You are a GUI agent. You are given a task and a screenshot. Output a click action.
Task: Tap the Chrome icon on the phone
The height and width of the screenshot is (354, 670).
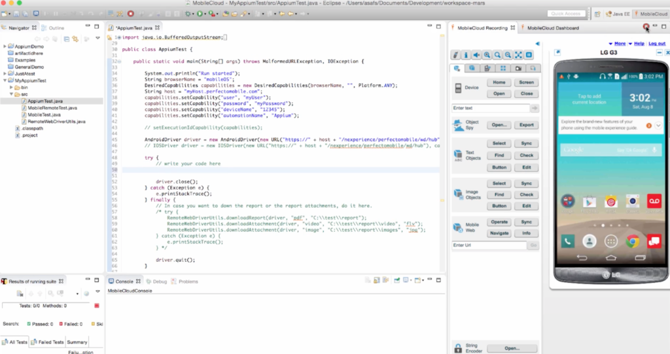tap(633, 242)
